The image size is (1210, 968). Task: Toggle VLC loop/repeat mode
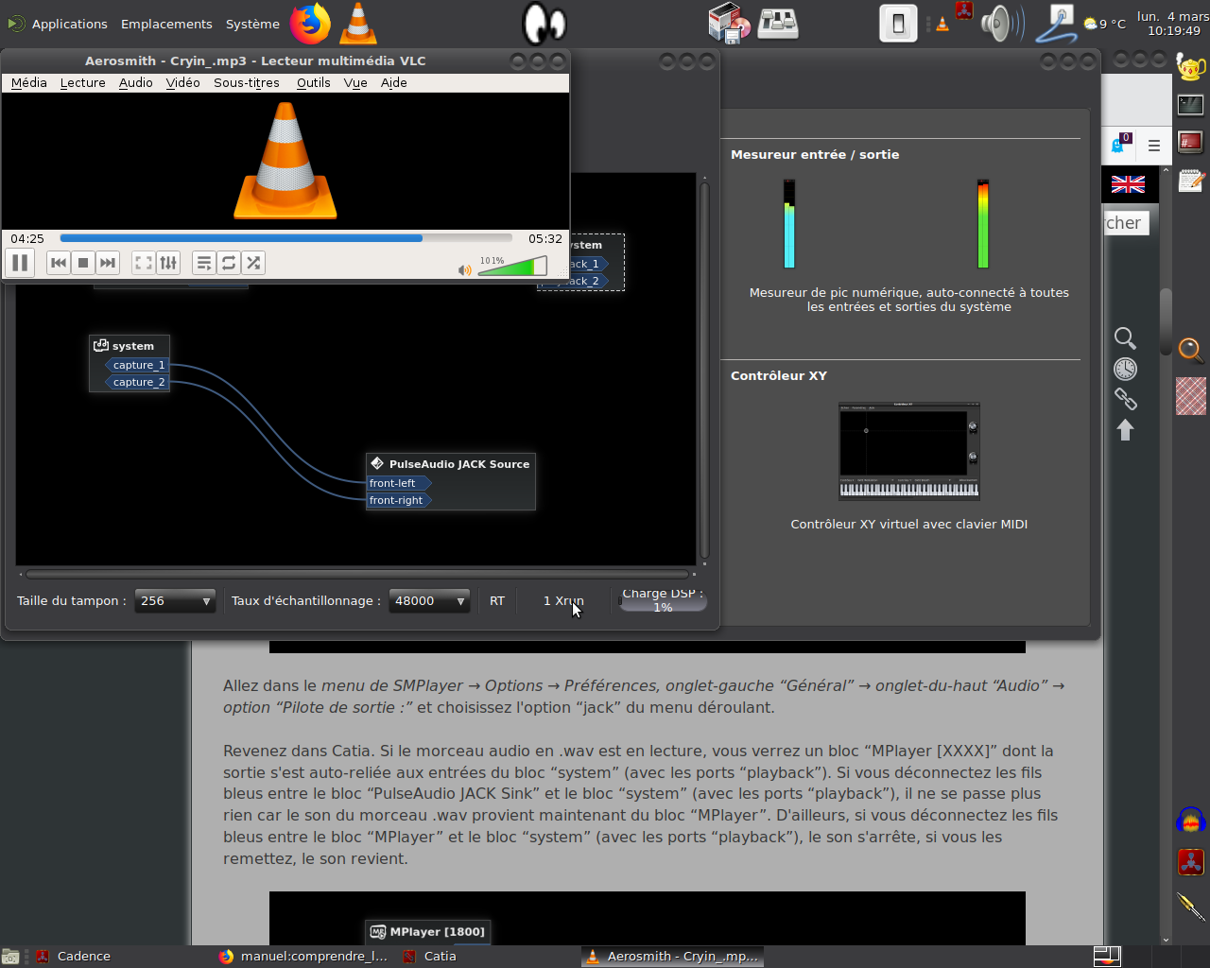pyautogui.click(x=229, y=263)
